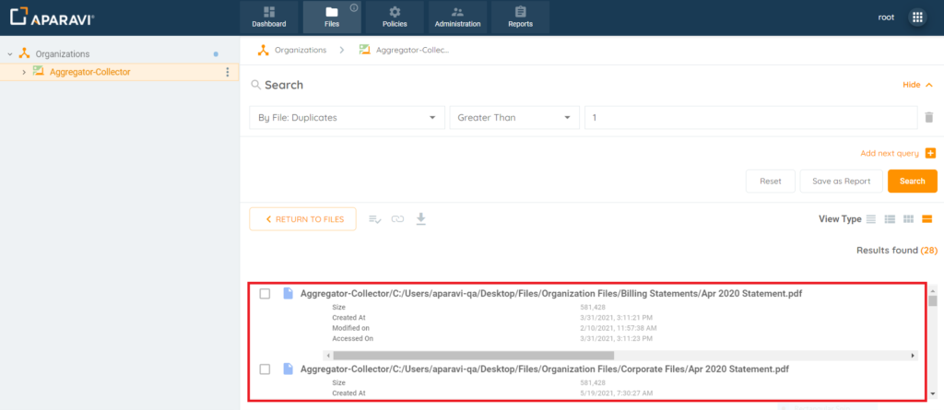Click the vertical scrollbar up arrow
944x410 pixels.
(x=933, y=289)
